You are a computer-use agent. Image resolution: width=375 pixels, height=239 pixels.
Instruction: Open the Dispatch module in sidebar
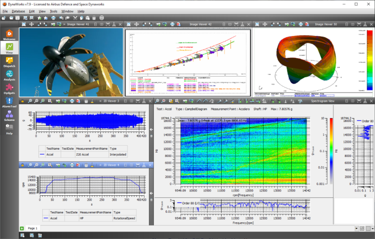pyautogui.click(x=9, y=61)
